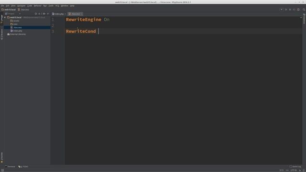Click the Search Everywhere magnifier icon
306x172 pixels.
pos(304,10)
